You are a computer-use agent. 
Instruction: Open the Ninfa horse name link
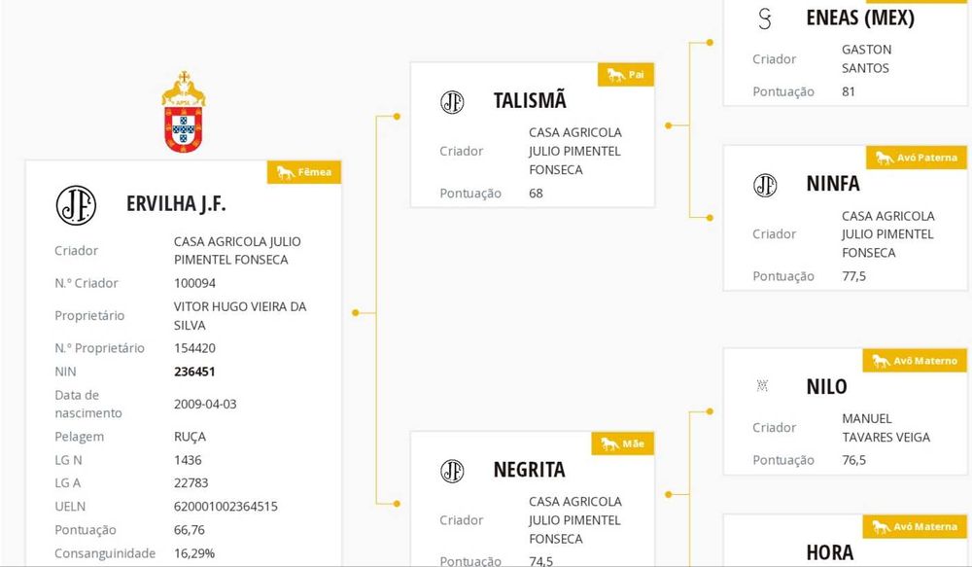point(833,184)
